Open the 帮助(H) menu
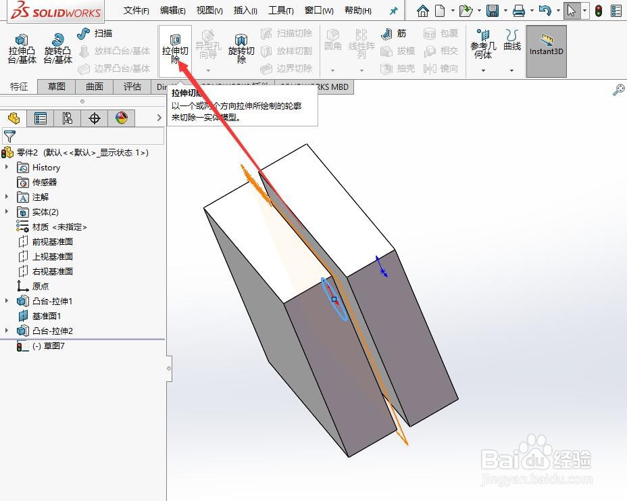 358,11
